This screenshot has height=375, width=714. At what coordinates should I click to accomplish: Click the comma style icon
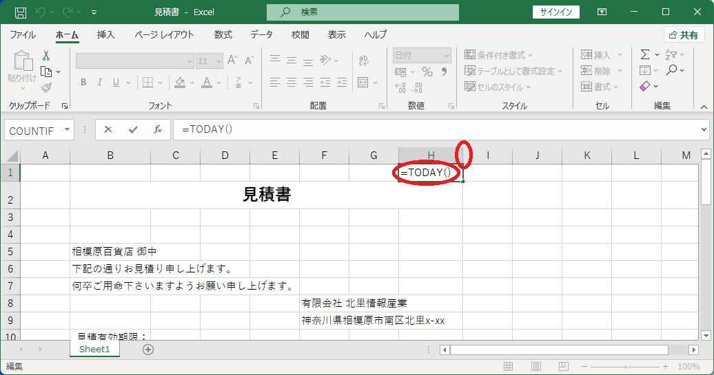coord(444,72)
